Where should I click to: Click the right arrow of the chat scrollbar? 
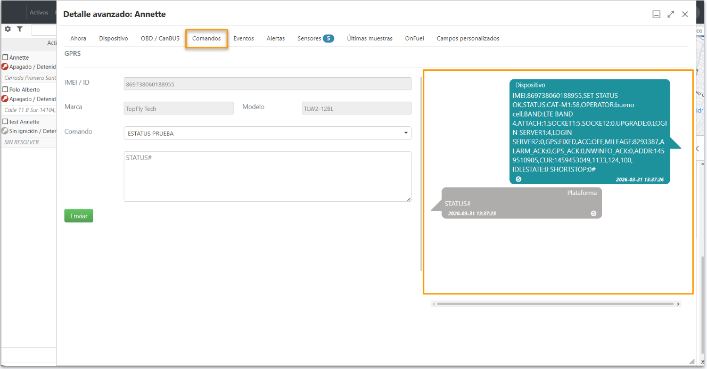[678, 304]
